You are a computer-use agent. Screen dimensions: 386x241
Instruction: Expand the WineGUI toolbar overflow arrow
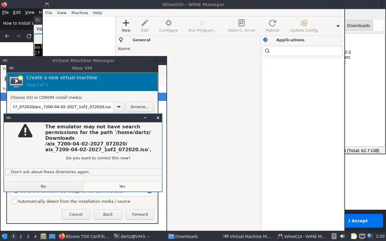[x=338, y=26]
